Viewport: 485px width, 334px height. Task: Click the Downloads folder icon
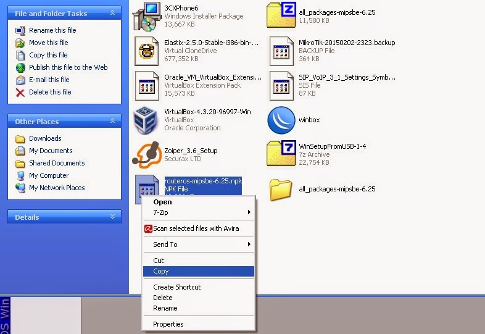pyautogui.click(x=20, y=139)
